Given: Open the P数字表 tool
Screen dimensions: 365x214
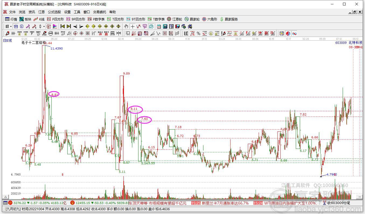Looking at the screenshot, I should coord(96,19).
